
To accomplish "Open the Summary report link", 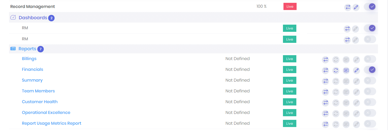I will pyautogui.click(x=32, y=80).
